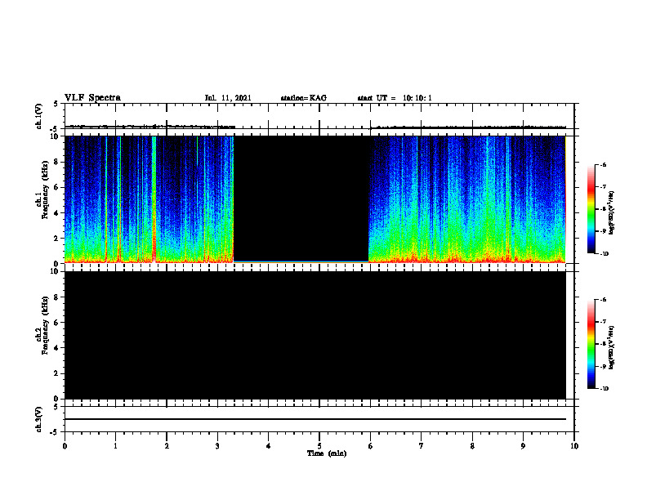Click the "8" kHz tick on ch.1 frequency axis
Screen dimensions: 647x500
[x=56, y=162]
